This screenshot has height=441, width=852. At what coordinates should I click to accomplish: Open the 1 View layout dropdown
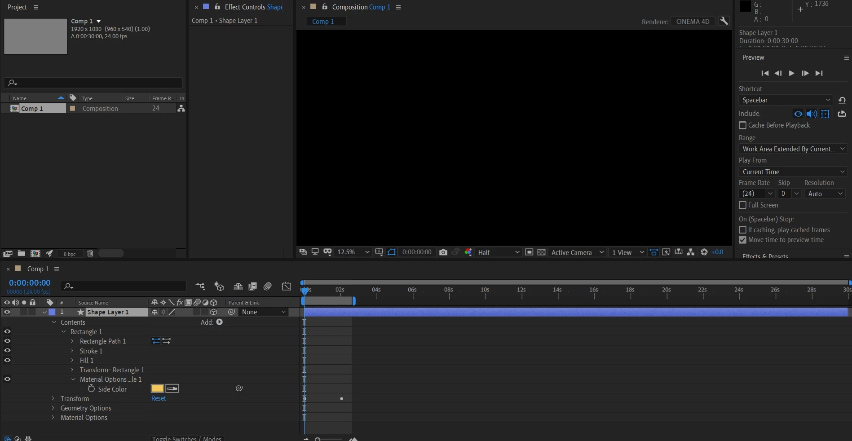point(628,252)
